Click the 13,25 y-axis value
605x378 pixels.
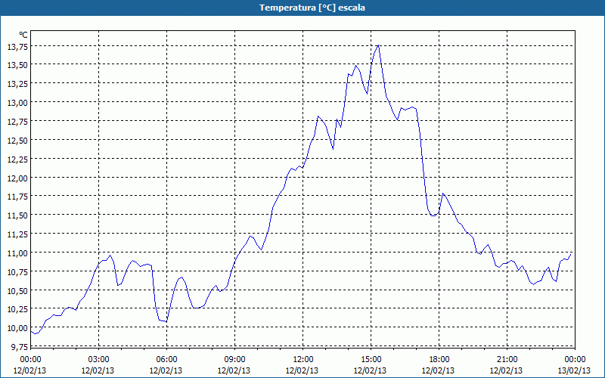17,84
